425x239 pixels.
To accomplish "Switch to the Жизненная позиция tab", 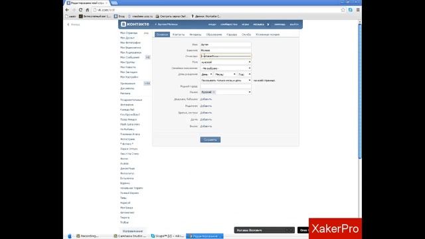I will point(268,35).
